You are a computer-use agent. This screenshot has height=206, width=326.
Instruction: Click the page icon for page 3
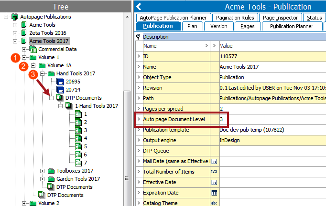tap(78, 130)
